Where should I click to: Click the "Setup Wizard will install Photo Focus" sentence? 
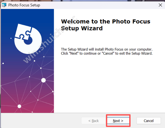pos(106,49)
